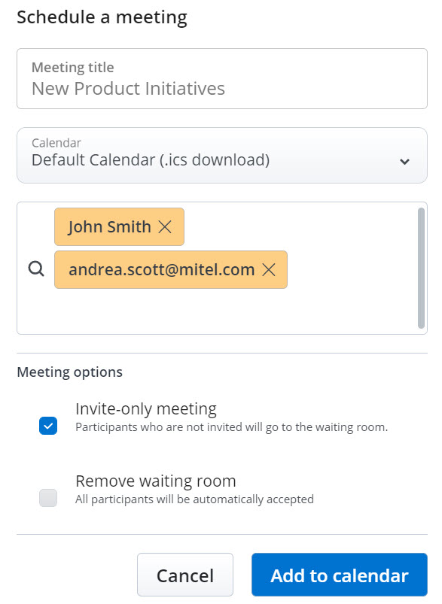Viewport: 442px width, 604px height.
Task: Focus the Meeting title input field
Action: (222, 78)
